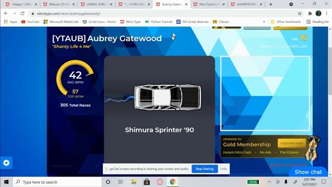
Task: Go back to the previous page
Action: click(x=6, y=14)
